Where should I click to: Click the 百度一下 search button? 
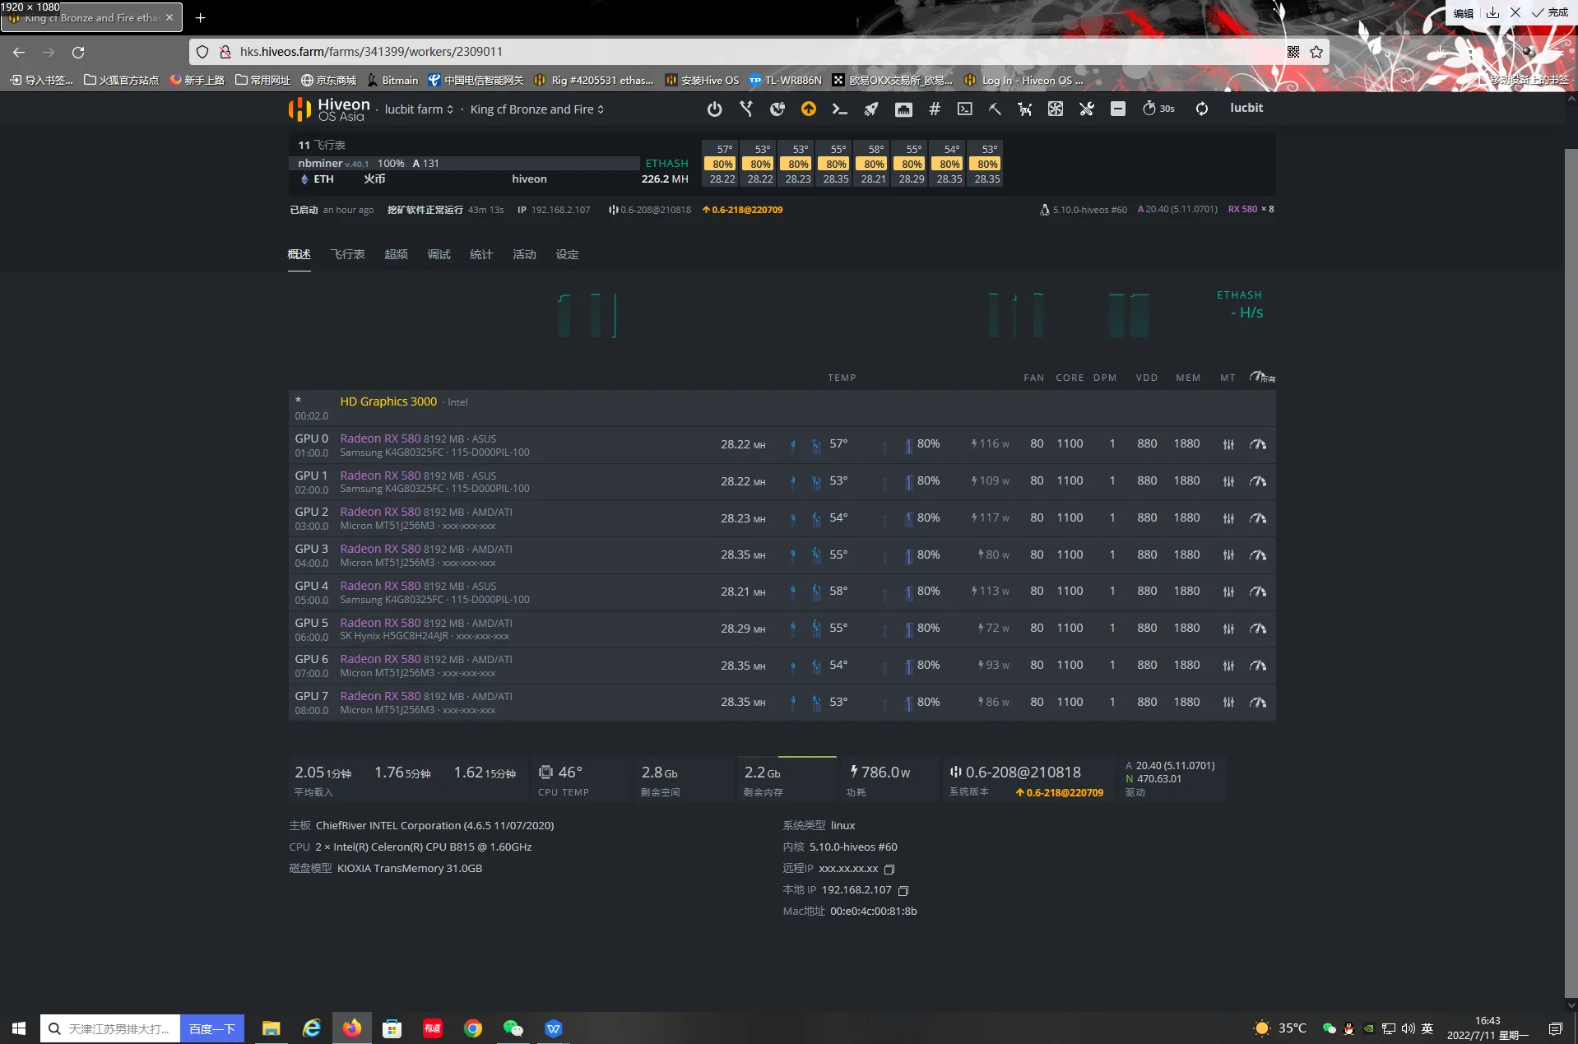tap(212, 1028)
